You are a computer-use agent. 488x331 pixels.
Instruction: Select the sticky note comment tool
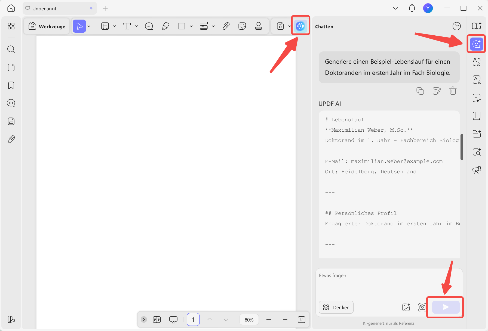click(149, 26)
